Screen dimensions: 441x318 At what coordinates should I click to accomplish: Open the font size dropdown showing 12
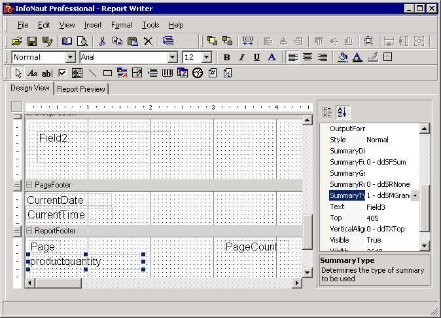207,57
